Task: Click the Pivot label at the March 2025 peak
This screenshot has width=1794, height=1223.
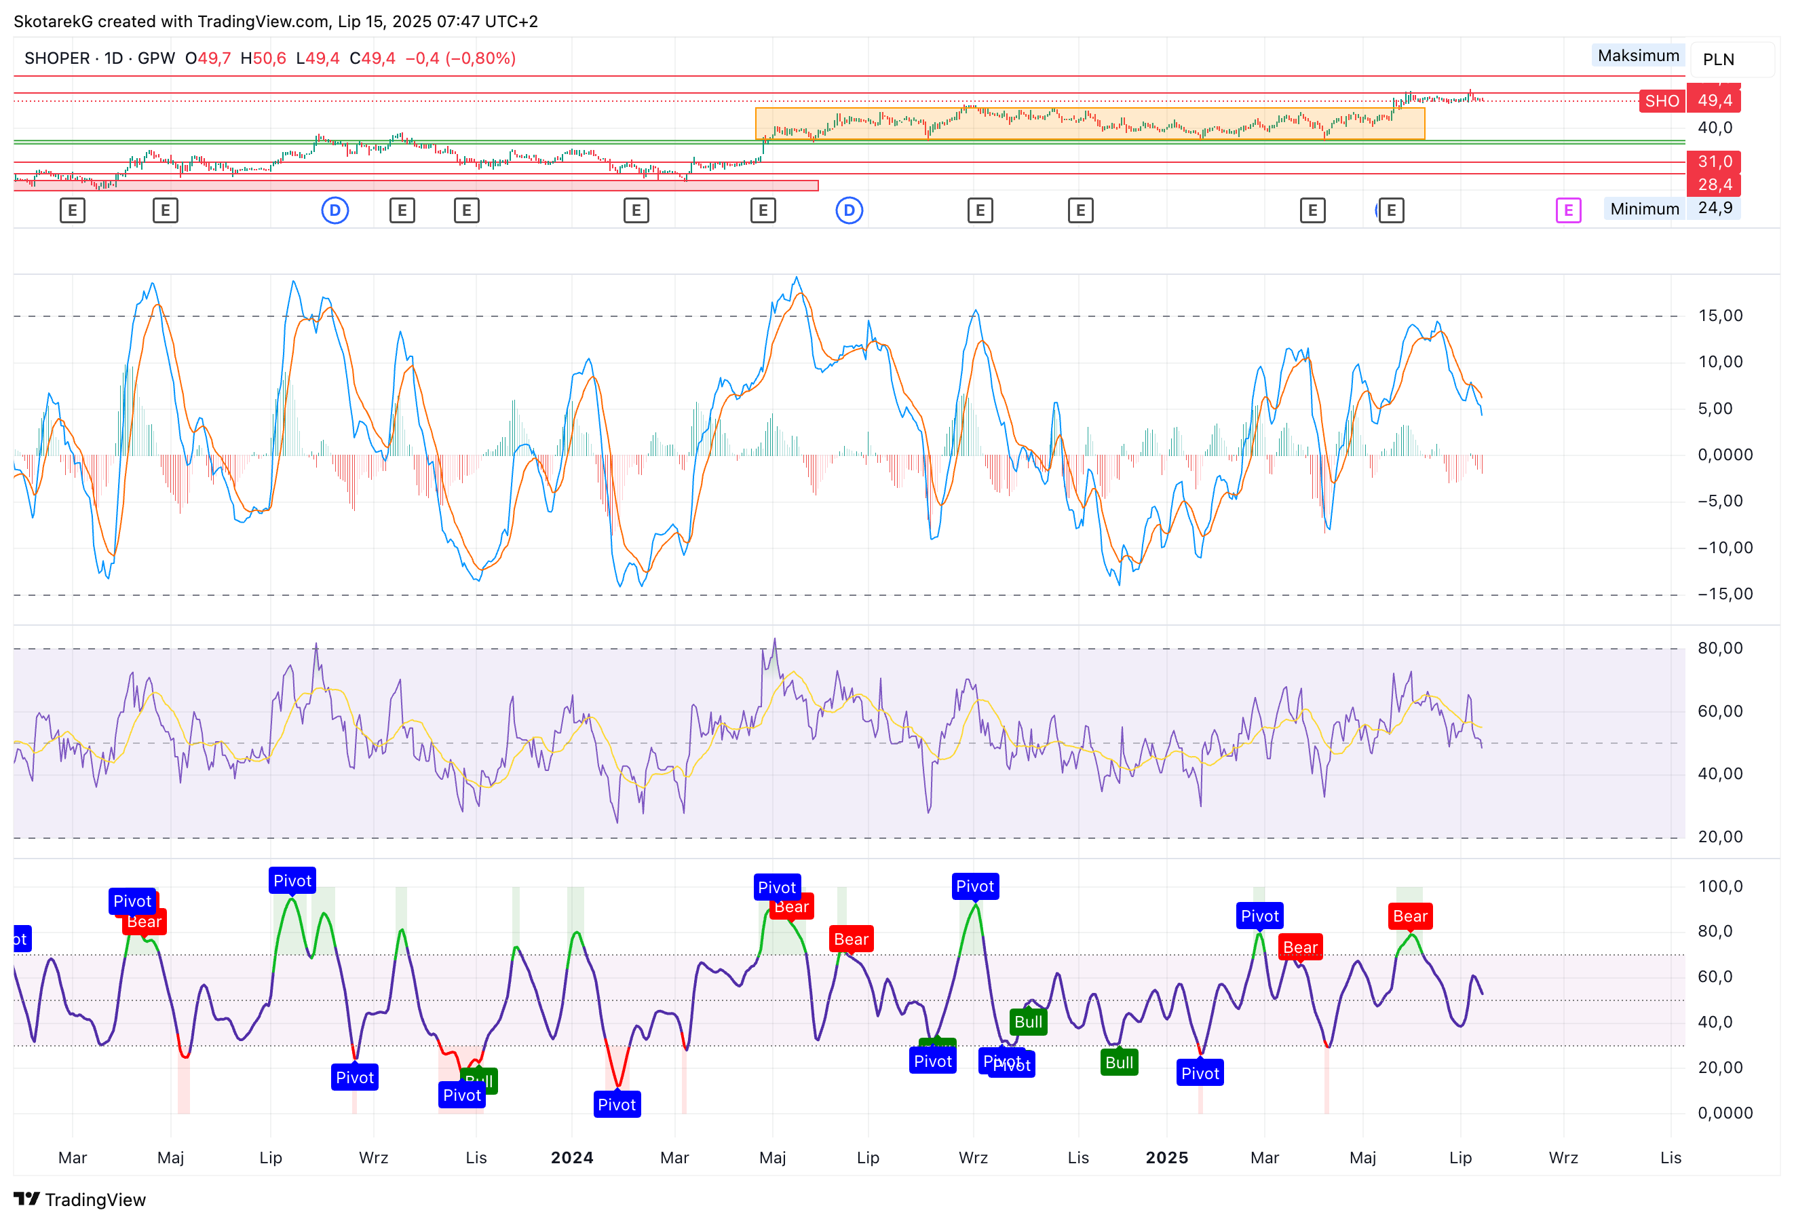Action: [x=1260, y=916]
